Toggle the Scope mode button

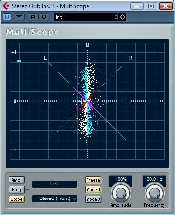point(17,199)
